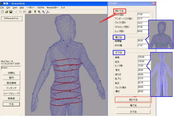The image size is (174, 116).
Task: Open the Woman200~ menu
Action: 52,8
